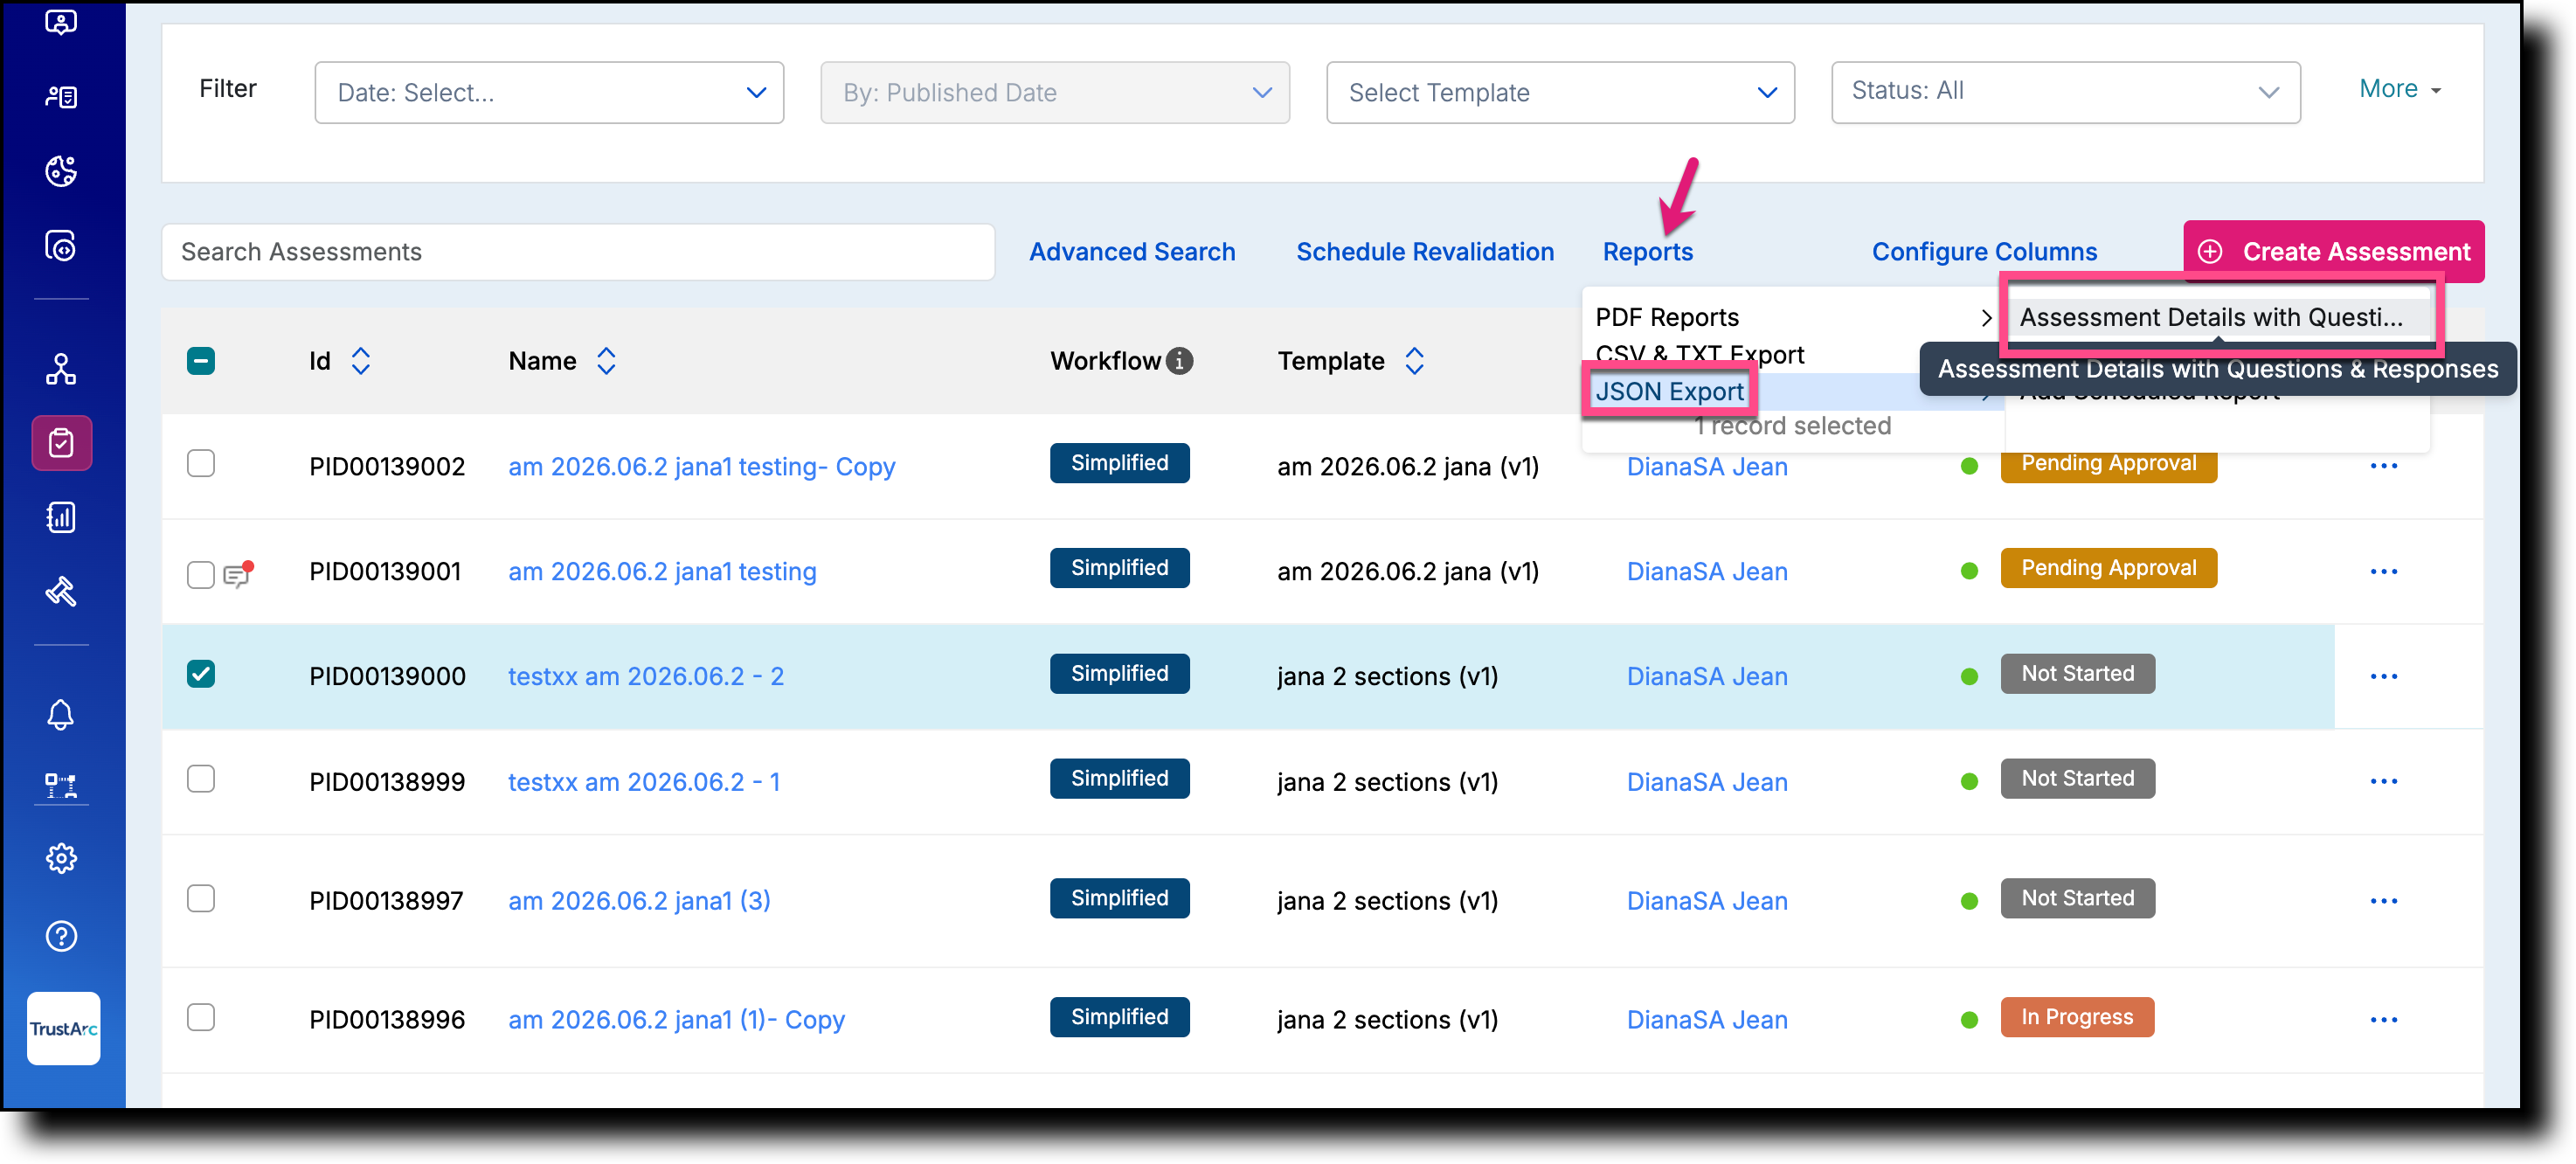Click Advanced Search link
Viewport: 2576px width, 1164px height.
(1132, 252)
